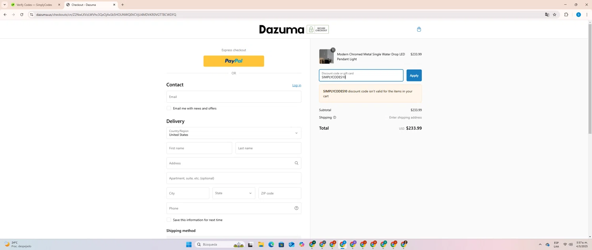Screen dimensions: 592x250
Task: Pay with the PayPal express button
Action: tap(234, 61)
